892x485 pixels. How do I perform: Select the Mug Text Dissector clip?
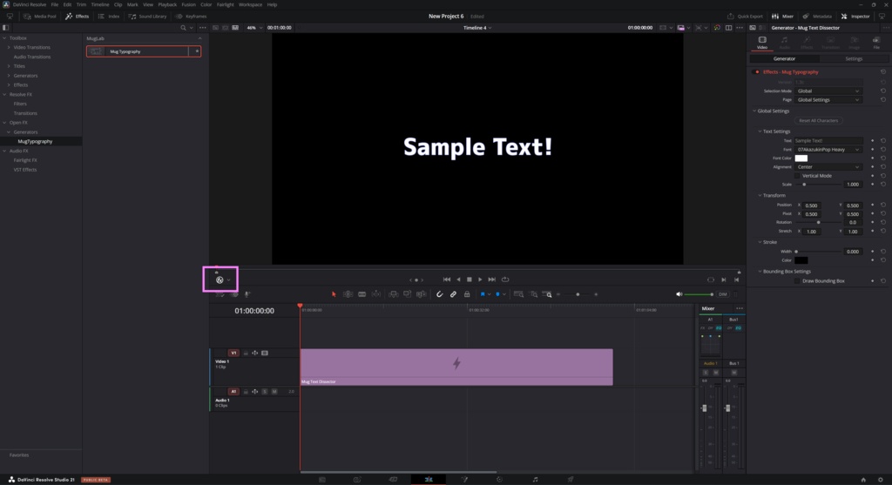click(x=456, y=367)
